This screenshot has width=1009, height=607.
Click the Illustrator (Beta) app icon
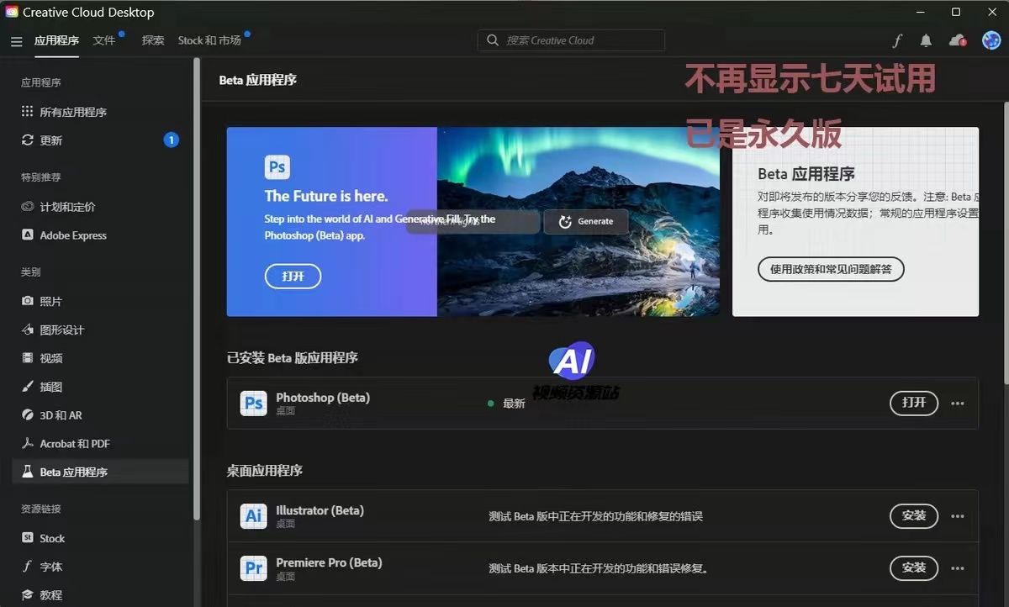253,516
